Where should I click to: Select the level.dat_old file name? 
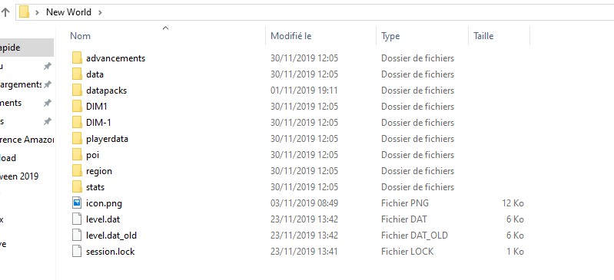(111, 235)
